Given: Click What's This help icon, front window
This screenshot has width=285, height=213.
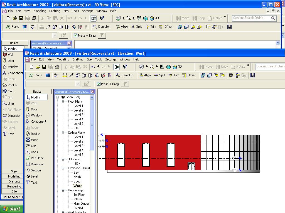Looking at the screenshot, I should click(x=125, y=67).
